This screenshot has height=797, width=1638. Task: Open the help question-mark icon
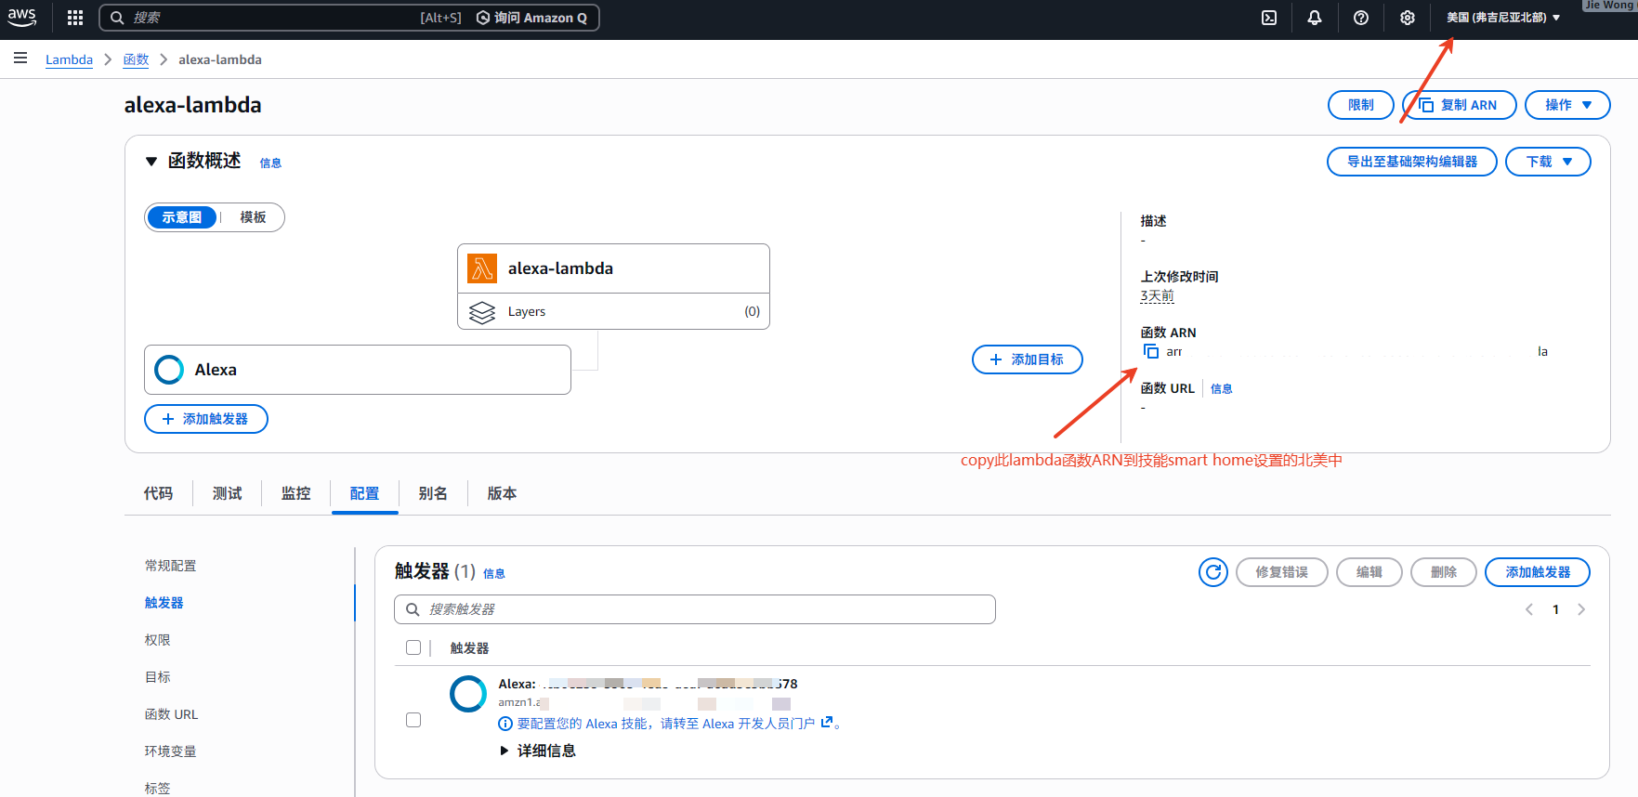tap(1361, 18)
